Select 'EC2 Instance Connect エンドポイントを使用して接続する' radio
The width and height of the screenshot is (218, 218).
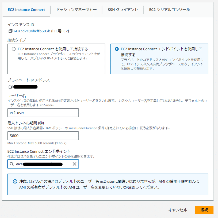[x=117, y=49]
